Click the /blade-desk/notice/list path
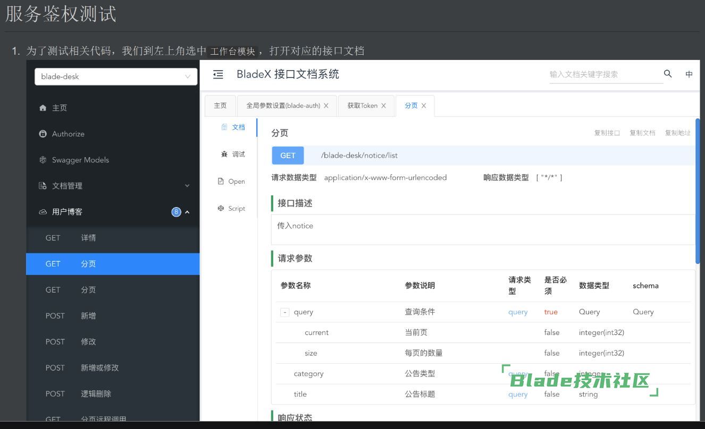The width and height of the screenshot is (705, 429). coord(359,156)
